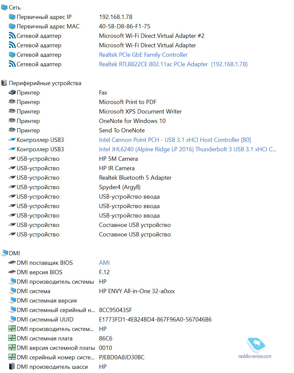294x373 pixels.
Task: Click the Wi-Fi icon of the Virtual Adapter #2 row
Action: [12, 36]
